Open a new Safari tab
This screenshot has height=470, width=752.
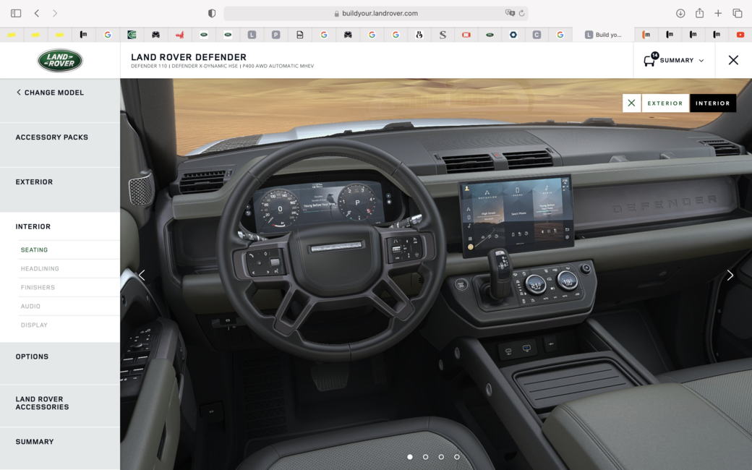(x=718, y=14)
